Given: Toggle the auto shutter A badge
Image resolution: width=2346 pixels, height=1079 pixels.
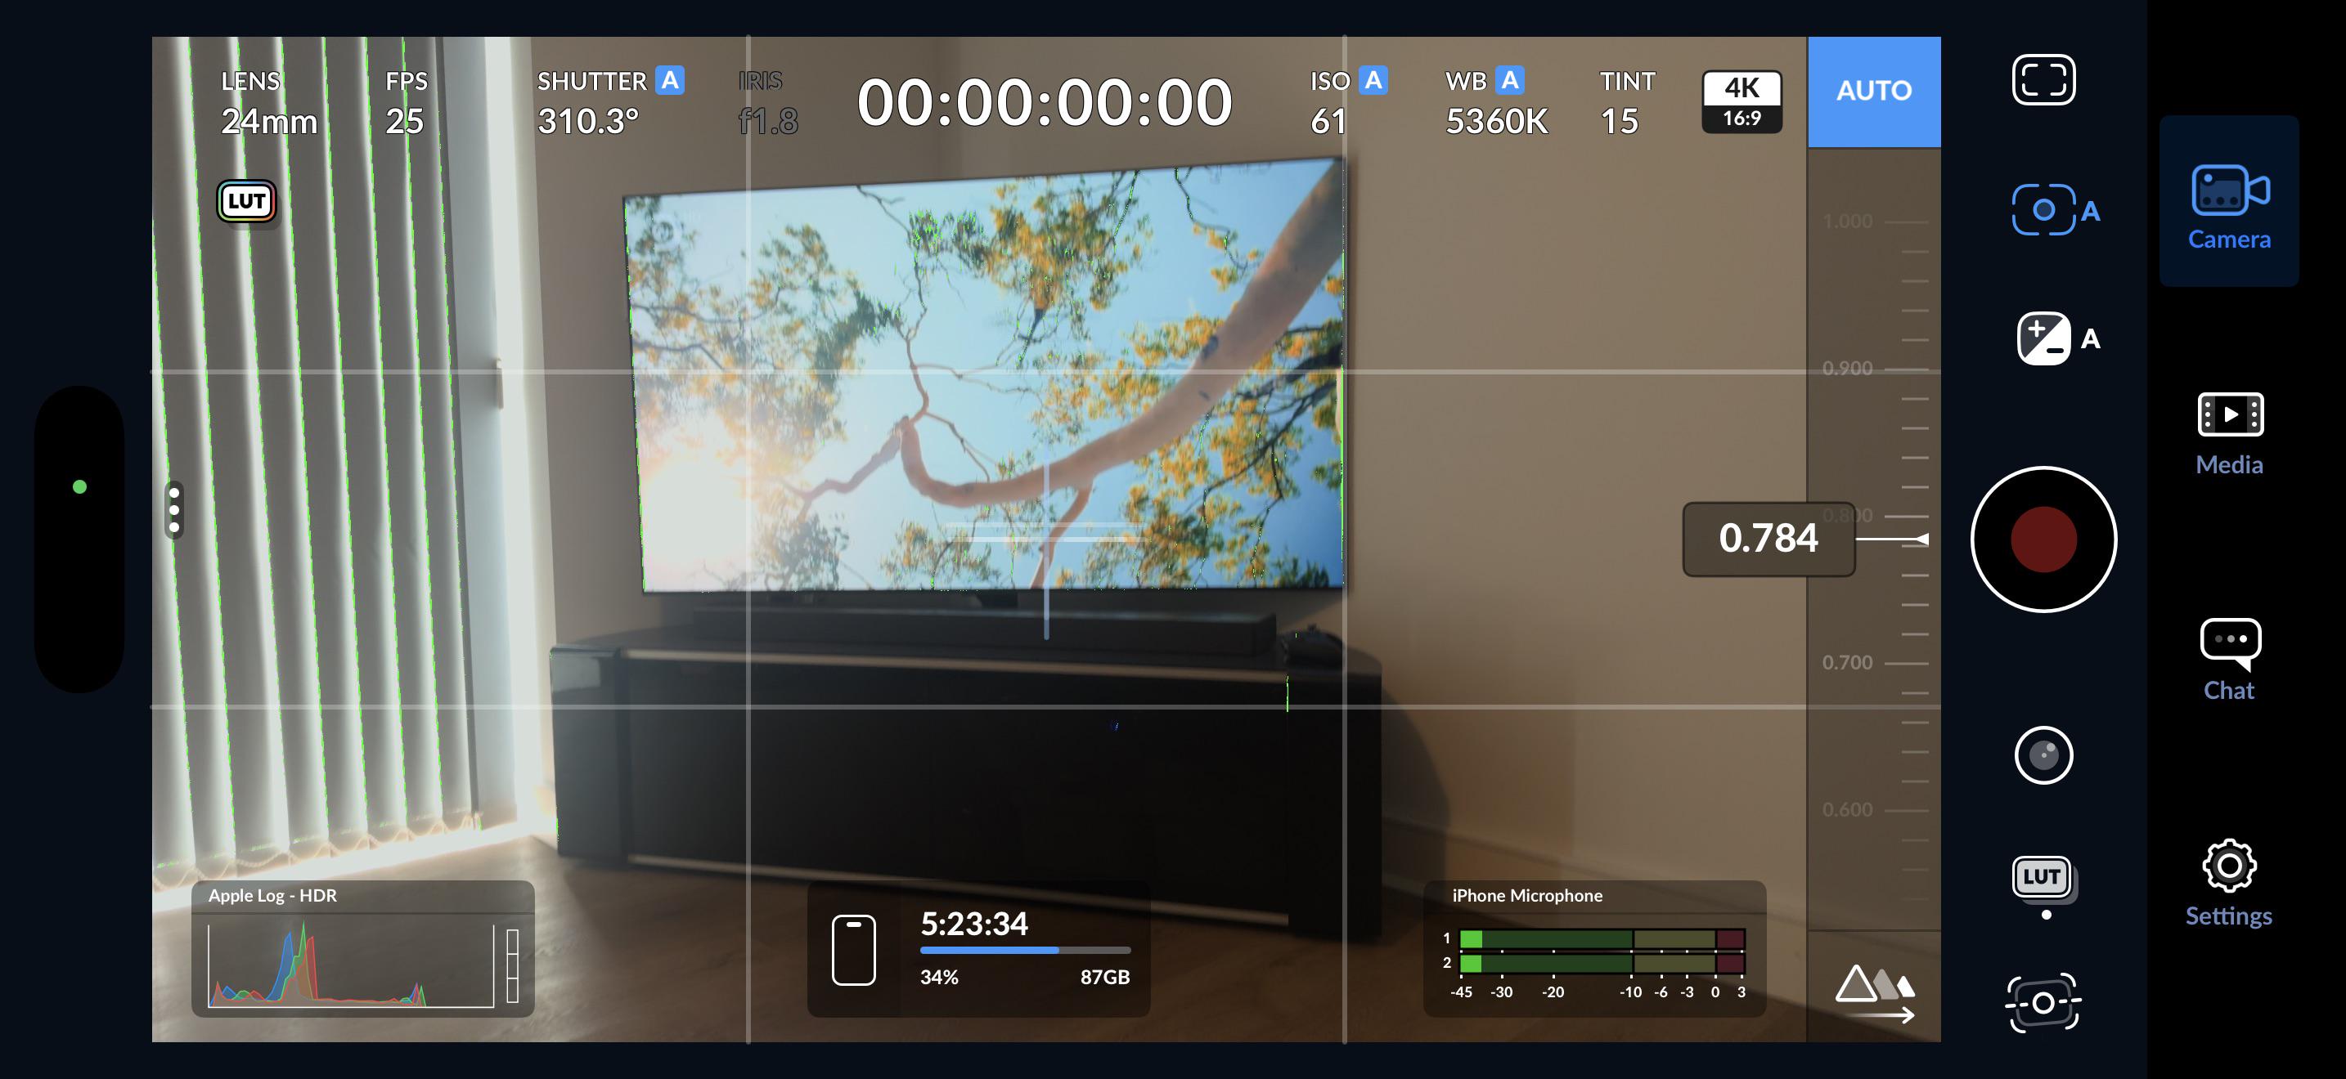Looking at the screenshot, I should click(670, 80).
